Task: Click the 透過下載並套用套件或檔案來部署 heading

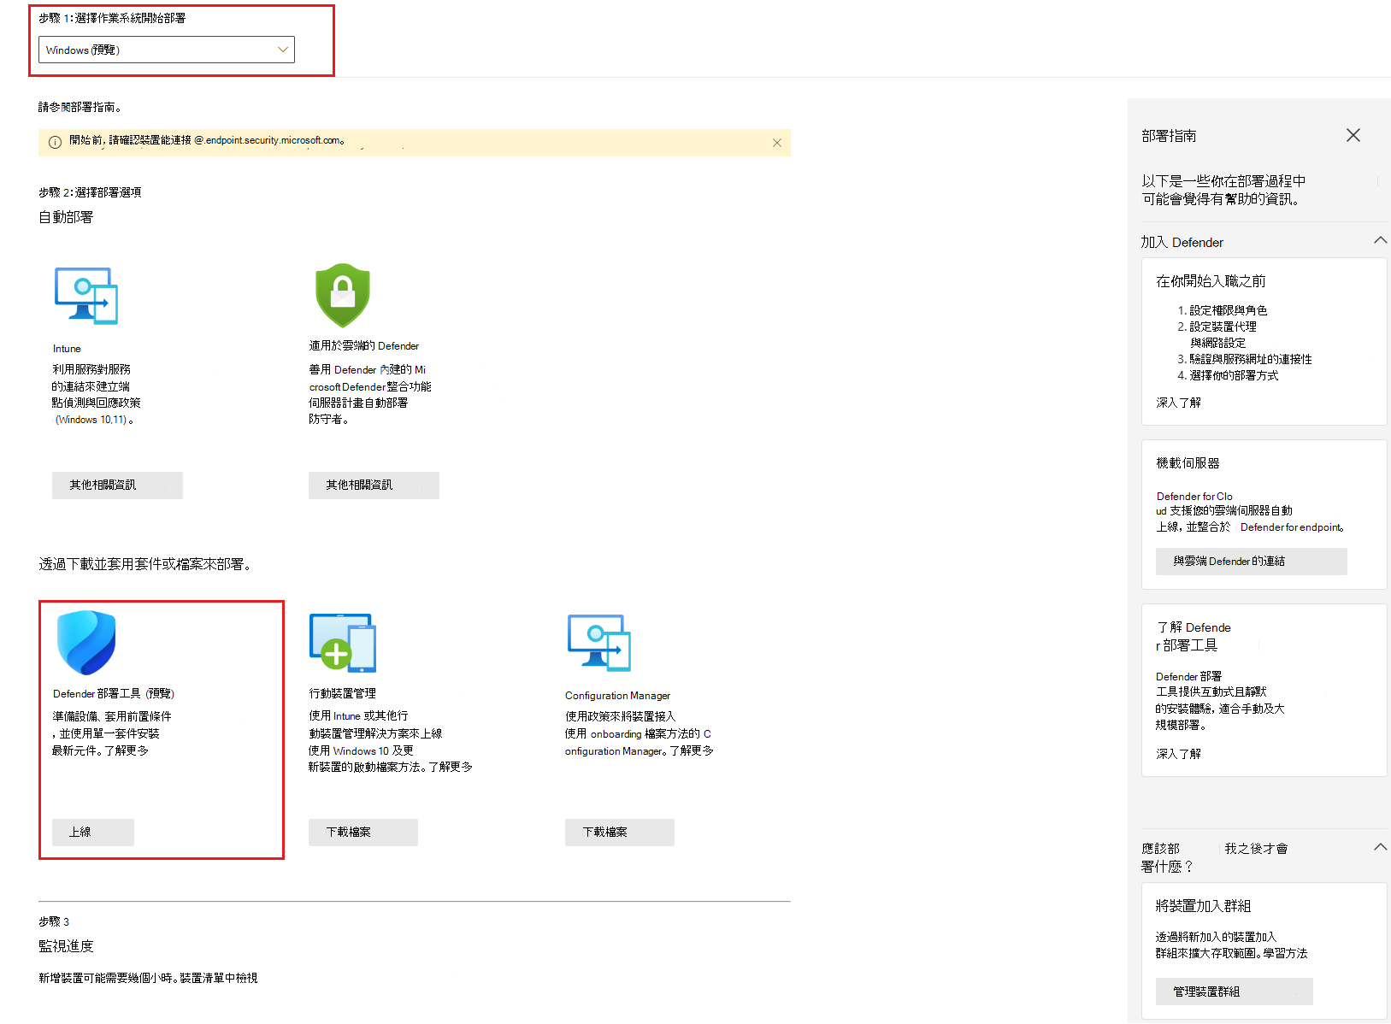Action: [144, 564]
